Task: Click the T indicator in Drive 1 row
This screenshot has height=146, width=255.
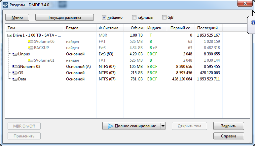Action: pos(151,35)
